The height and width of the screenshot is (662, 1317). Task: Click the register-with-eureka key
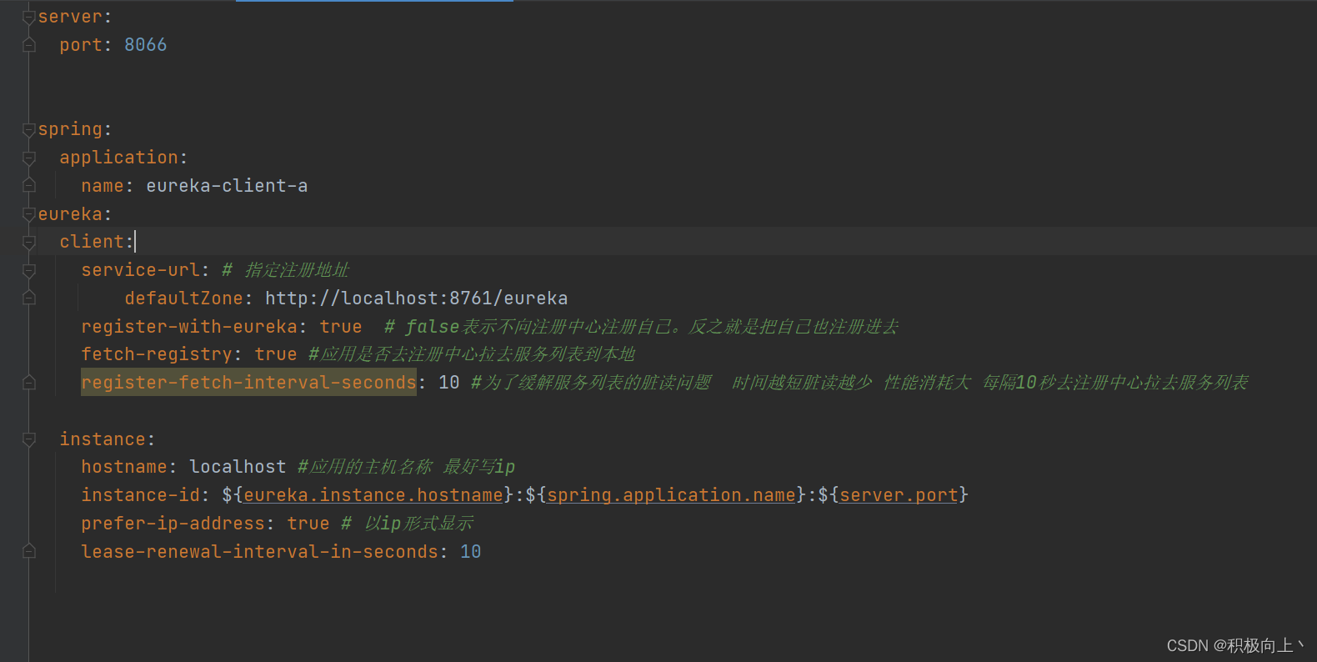[x=189, y=327]
